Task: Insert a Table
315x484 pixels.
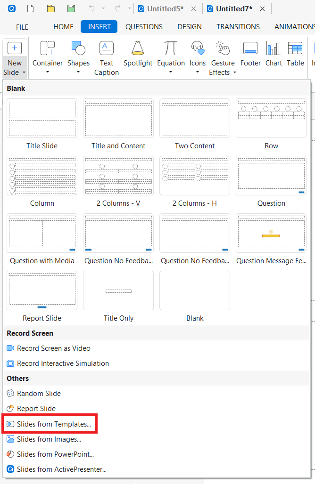Action: pyautogui.click(x=295, y=54)
